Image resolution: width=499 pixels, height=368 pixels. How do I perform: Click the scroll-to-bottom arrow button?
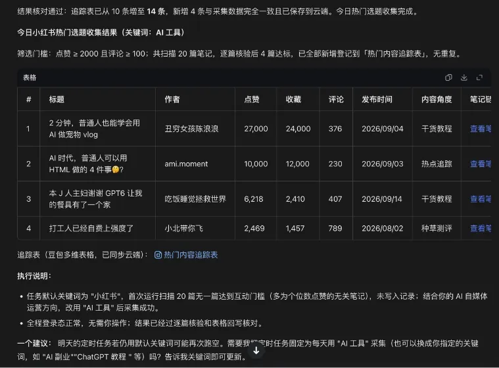tap(256, 350)
